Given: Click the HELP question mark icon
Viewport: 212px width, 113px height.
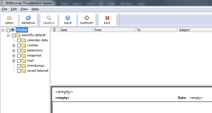Looking at the screenshot, I should [x=68, y=18].
